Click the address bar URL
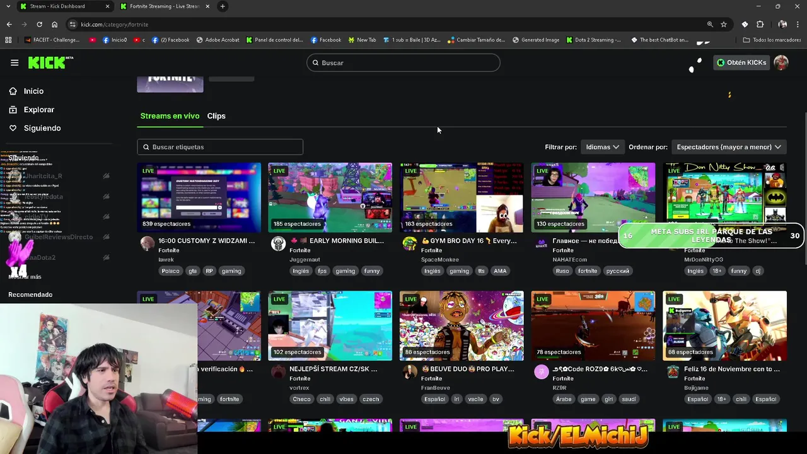 coord(115,24)
